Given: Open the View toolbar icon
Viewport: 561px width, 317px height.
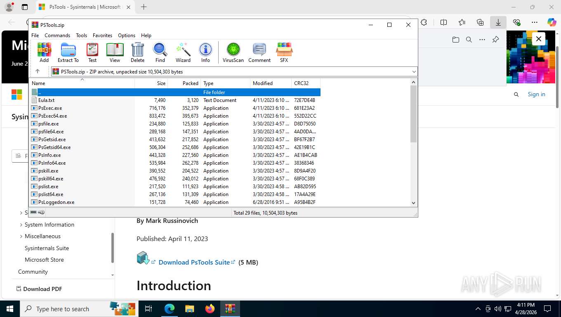Looking at the screenshot, I should click(x=115, y=52).
